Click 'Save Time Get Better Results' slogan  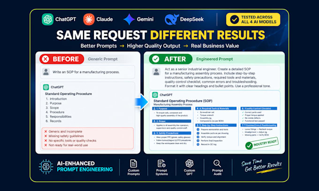[x=261, y=166]
